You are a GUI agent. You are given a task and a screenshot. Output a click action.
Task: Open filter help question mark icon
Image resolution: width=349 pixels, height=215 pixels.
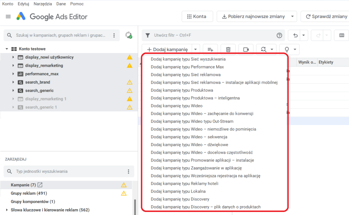click(x=279, y=35)
